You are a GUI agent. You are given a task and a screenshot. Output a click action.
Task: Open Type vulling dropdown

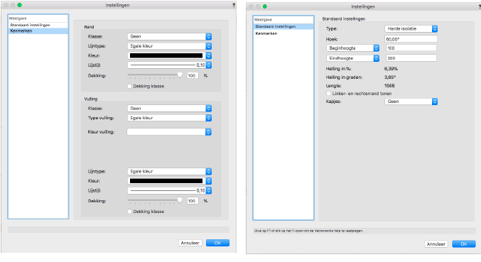pyautogui.click(x=169, y=118)
